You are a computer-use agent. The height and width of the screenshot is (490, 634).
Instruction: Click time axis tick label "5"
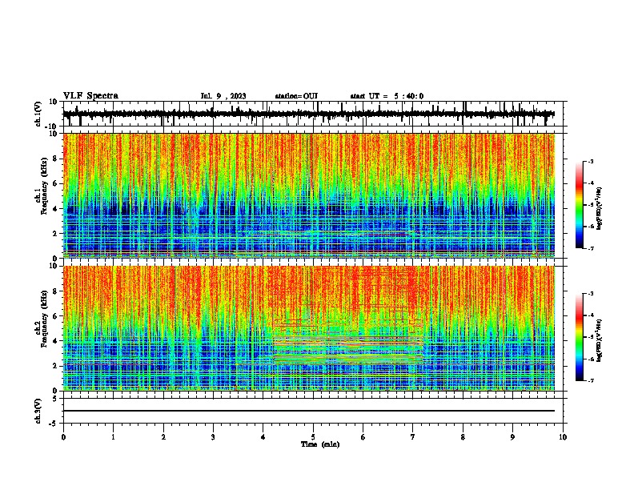point(313,437)
